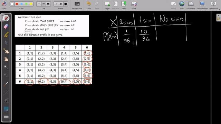The image size is (221, 124).
Task: Select the interact pointing-hand tool
Action: 6,51
